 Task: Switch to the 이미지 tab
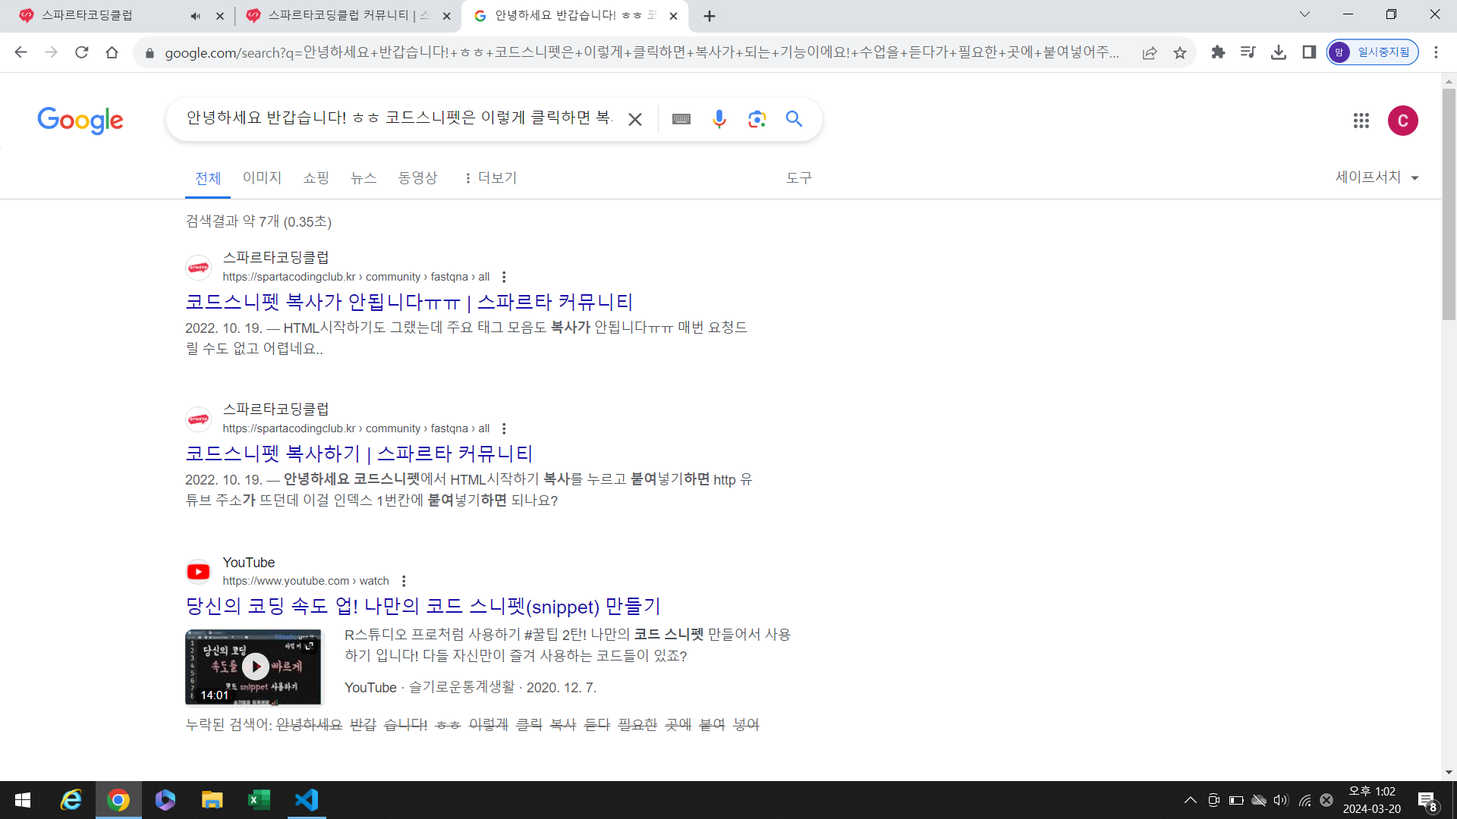tap(262, 177)
